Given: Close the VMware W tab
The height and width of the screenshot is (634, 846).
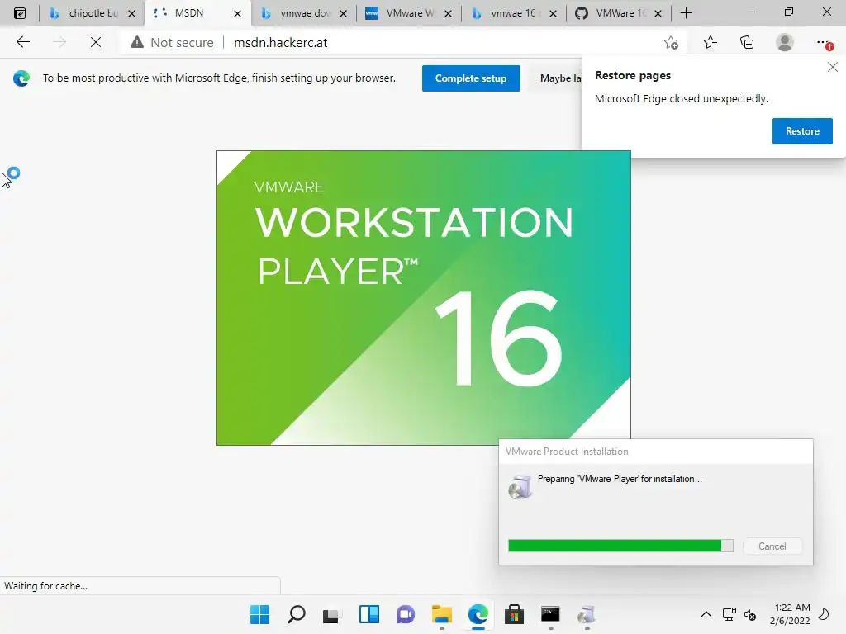Looking at the screenshot, I should (x=448, y=13).
